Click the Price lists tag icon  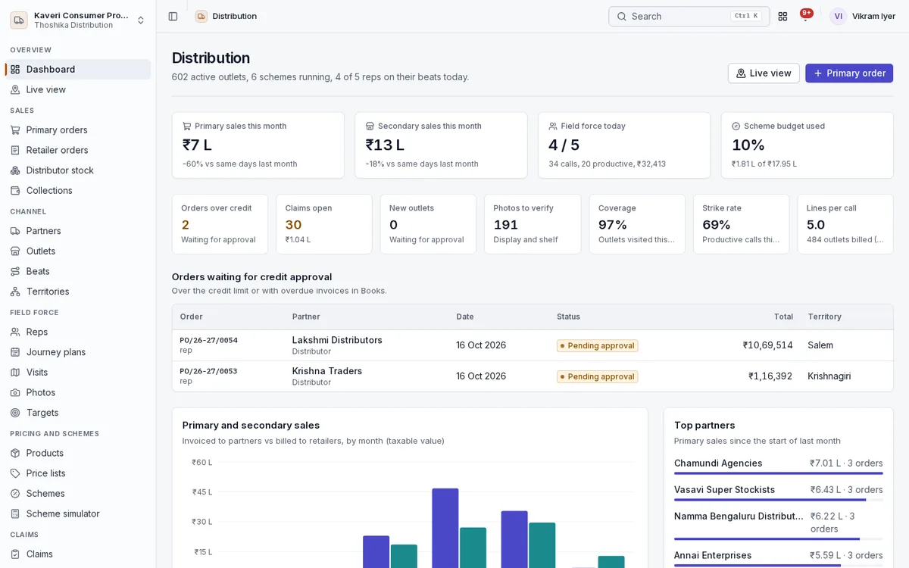[x=15, y=473]
